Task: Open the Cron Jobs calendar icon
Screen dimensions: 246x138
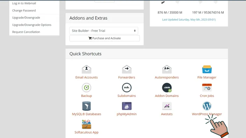Action: (x=207, y=87)
